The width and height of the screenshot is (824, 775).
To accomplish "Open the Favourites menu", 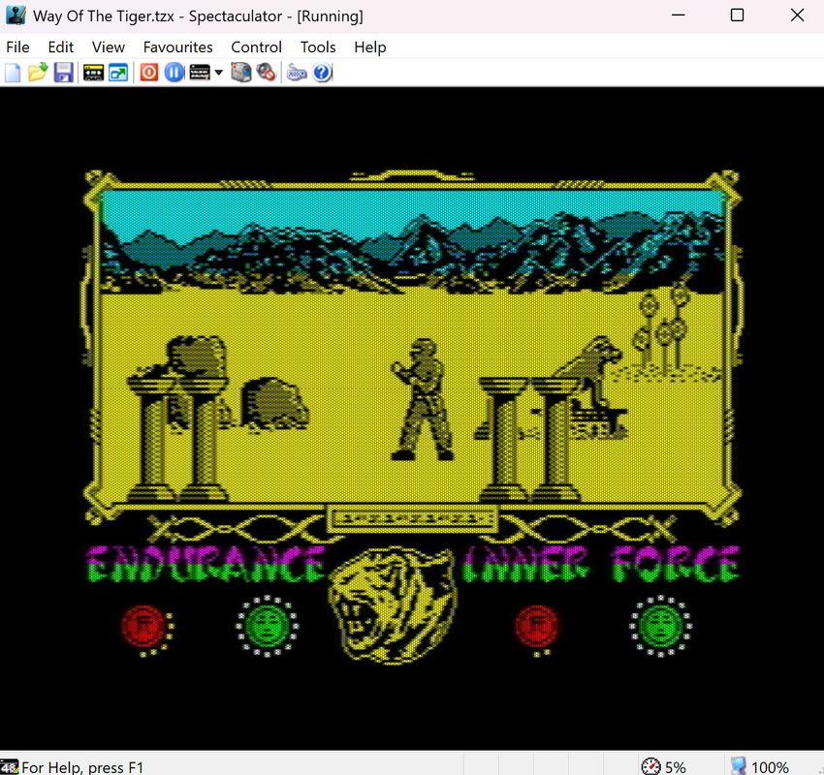I will point(177,46).
